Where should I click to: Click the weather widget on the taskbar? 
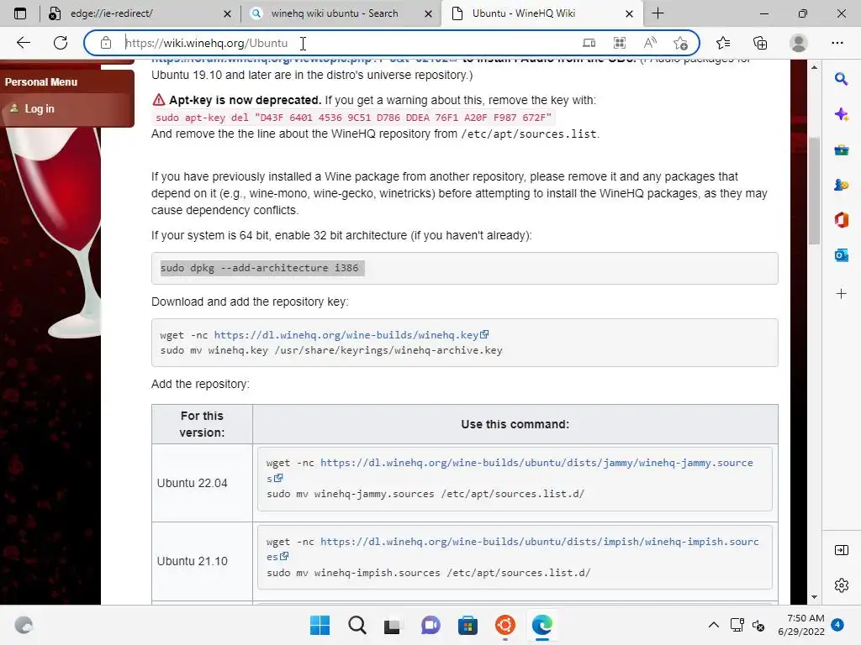coord(24,625)
